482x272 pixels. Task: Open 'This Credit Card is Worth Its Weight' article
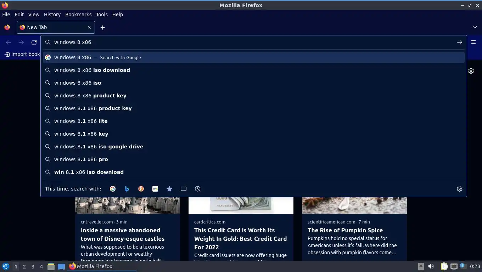(240, 239)
